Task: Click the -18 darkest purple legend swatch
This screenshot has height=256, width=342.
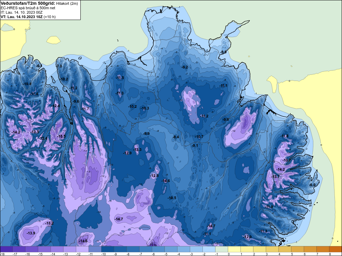Action: point(6,249)
